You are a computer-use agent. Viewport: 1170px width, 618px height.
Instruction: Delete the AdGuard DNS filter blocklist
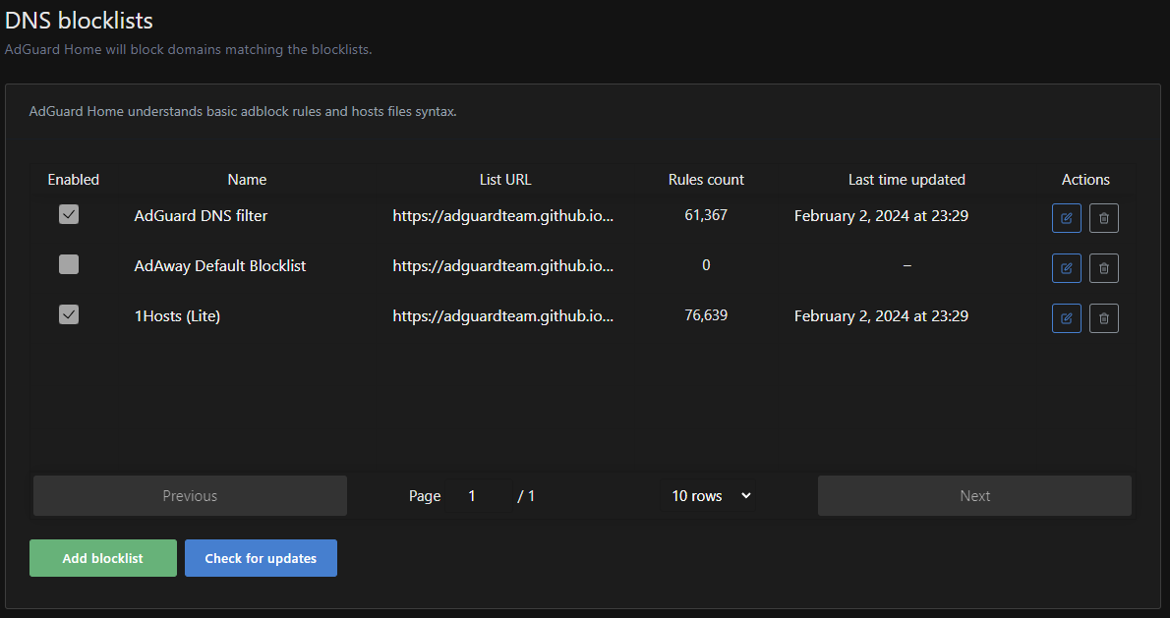tap(1103, 218)
